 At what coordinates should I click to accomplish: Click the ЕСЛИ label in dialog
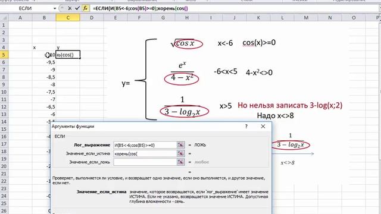pyautogui.click(x=60, y=136)
